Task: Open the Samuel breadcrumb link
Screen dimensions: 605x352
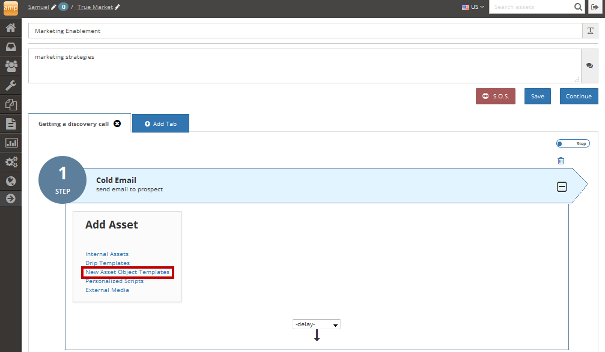Action: [38, 7]
